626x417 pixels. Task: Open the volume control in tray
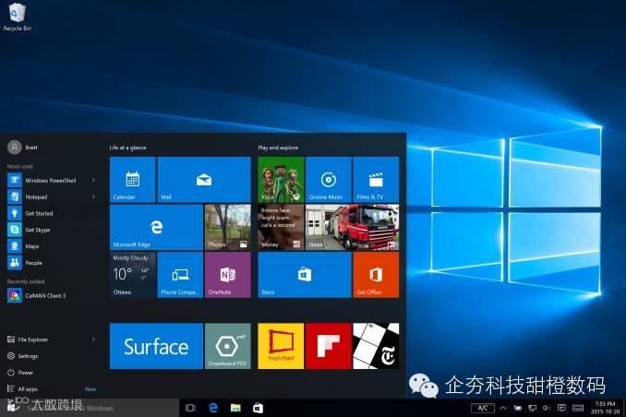(547, 408)
